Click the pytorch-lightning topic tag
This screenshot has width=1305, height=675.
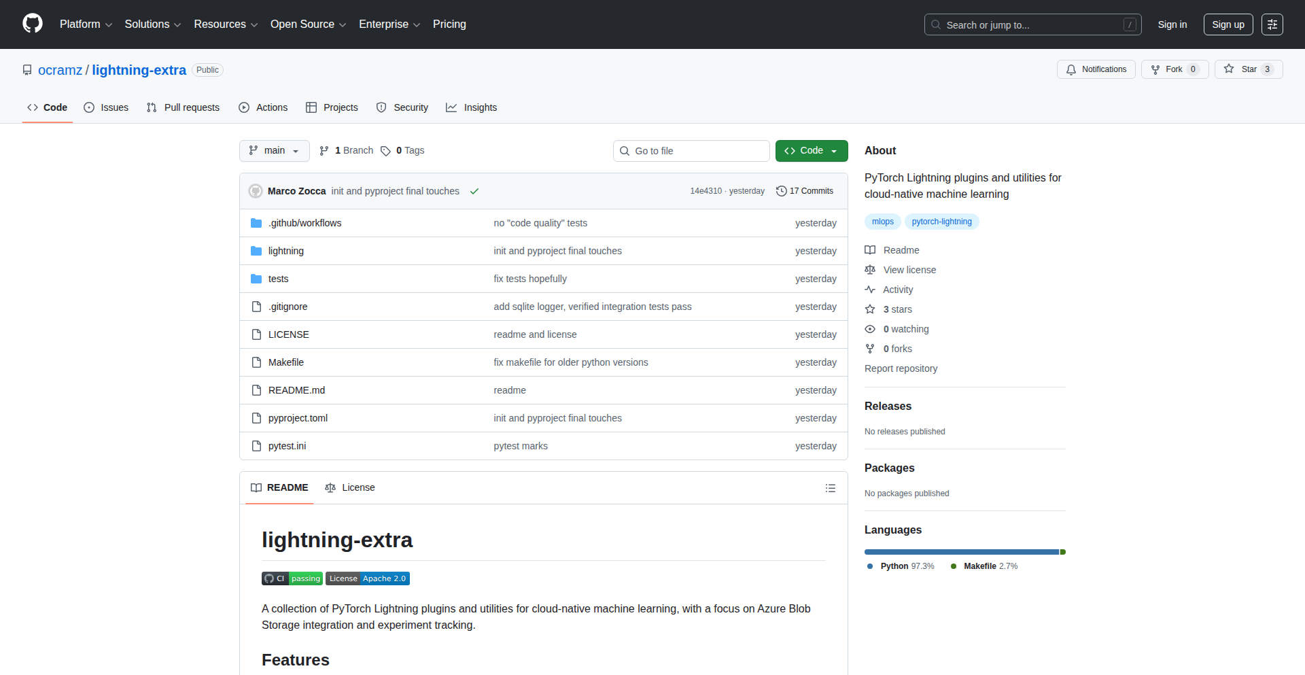(x=941, y=222)
